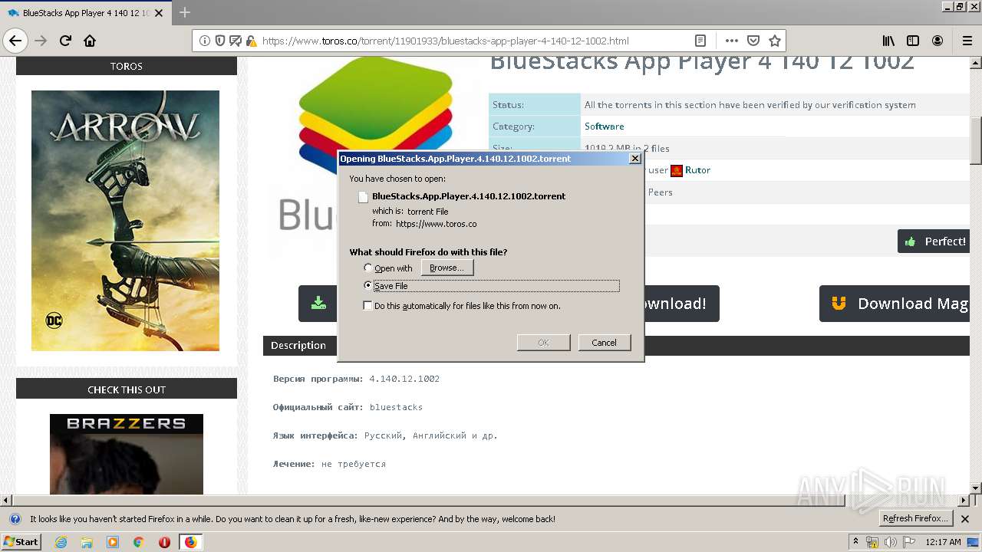982x552 pixels.
Task: Open the Firefox home page
Action: [x=90, y=41]
